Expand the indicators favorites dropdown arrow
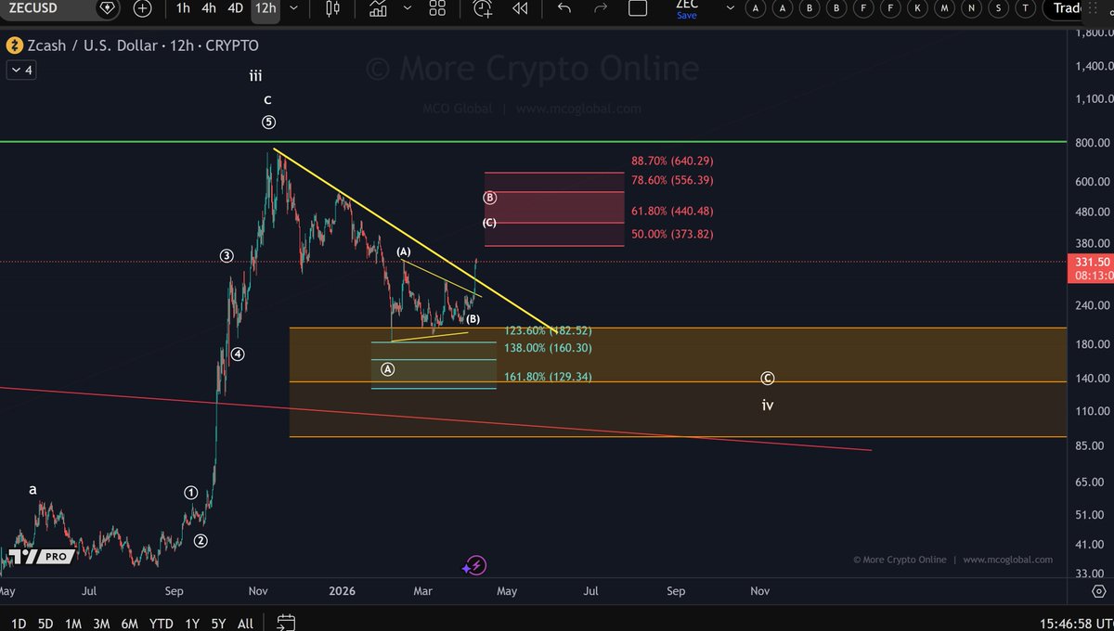1114x631 pixels. coord(406,8)
